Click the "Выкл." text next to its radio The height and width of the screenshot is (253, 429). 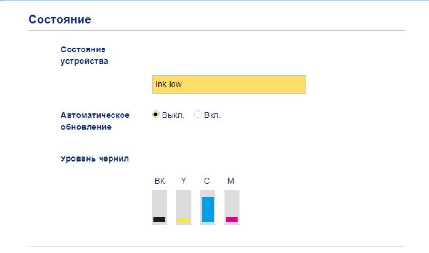point(173,115)
